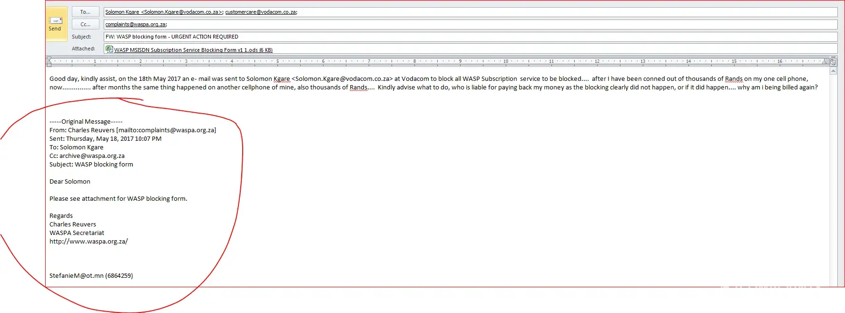Click http://www.waspa.org.za/ URL text
845x313 pixels.
(x=89, y=242)
